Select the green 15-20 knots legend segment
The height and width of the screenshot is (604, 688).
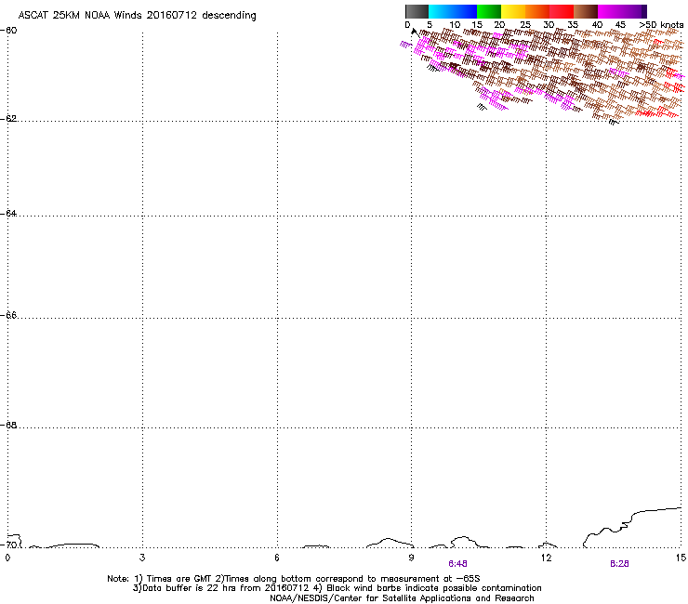point(489,11)
